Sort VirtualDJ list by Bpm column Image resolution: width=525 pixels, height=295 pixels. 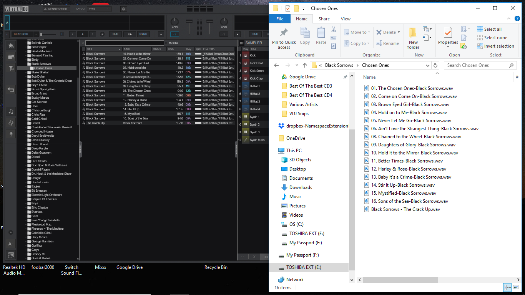coord(176,49)
